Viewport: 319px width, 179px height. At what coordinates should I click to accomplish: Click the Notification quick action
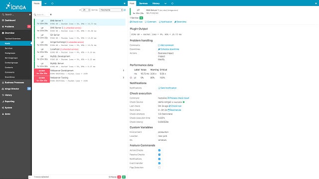[x=165, y=22]
